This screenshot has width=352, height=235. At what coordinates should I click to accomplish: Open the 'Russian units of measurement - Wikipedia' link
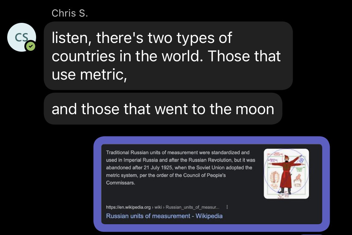pos(164,216)
